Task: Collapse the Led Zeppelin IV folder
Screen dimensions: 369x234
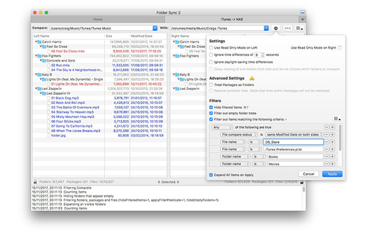Action: [41, 94]
